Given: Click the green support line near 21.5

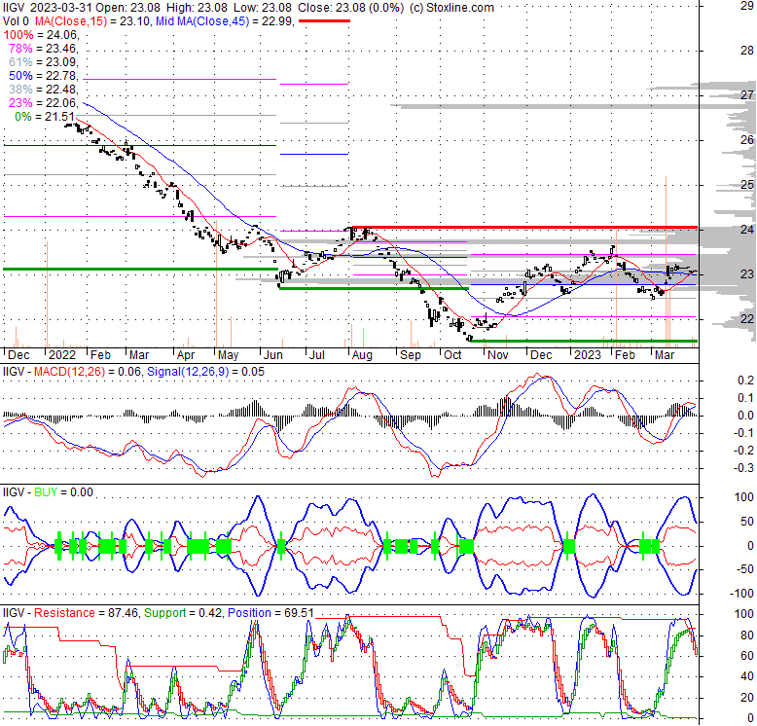Looking at the screenshot, I should tap(584, 342).
